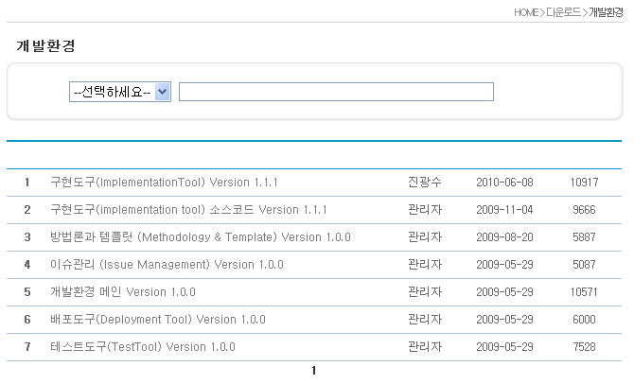Click the view count 7528

[584, 347]
